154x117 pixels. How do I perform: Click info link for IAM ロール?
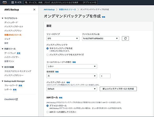point(61,98)
